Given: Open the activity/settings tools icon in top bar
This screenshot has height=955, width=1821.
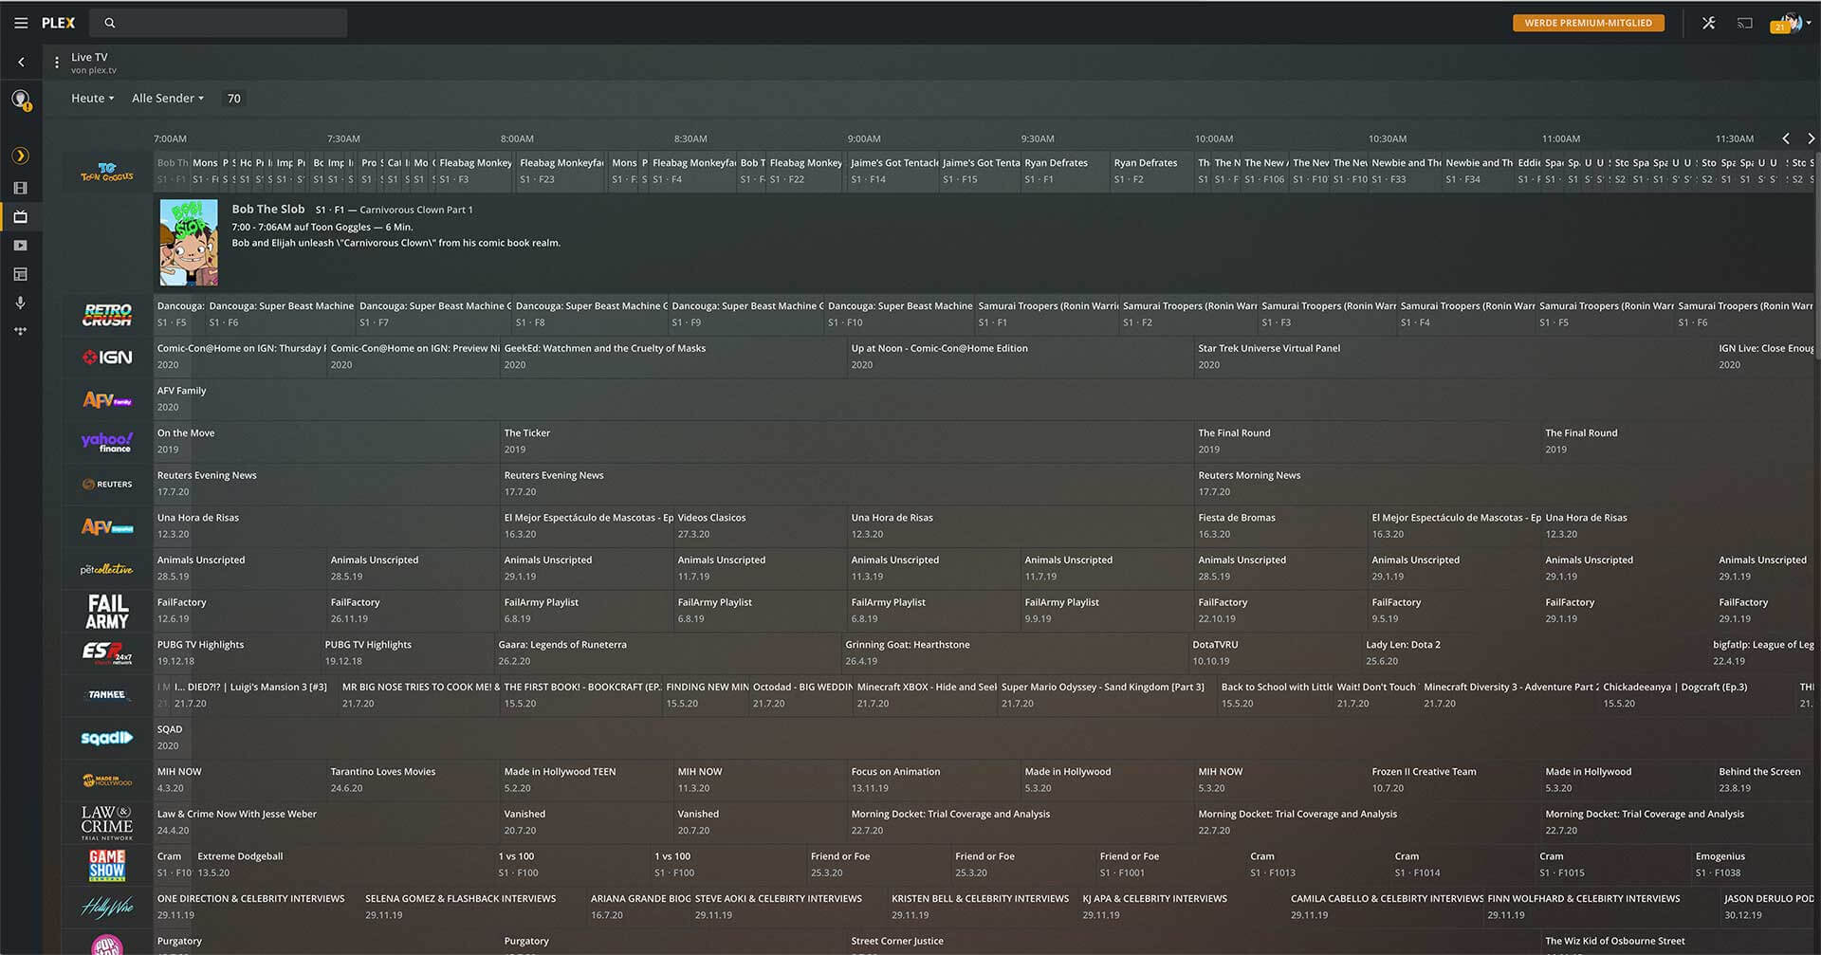Looking at the screenshot, I should [x=1708, y=23].
